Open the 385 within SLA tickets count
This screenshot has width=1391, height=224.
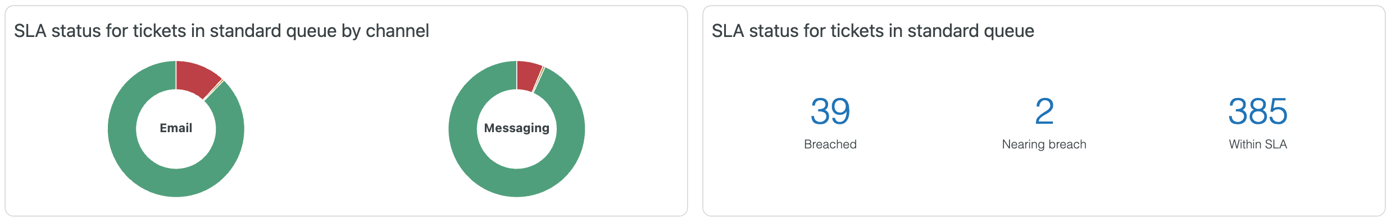click(1257, 111)
